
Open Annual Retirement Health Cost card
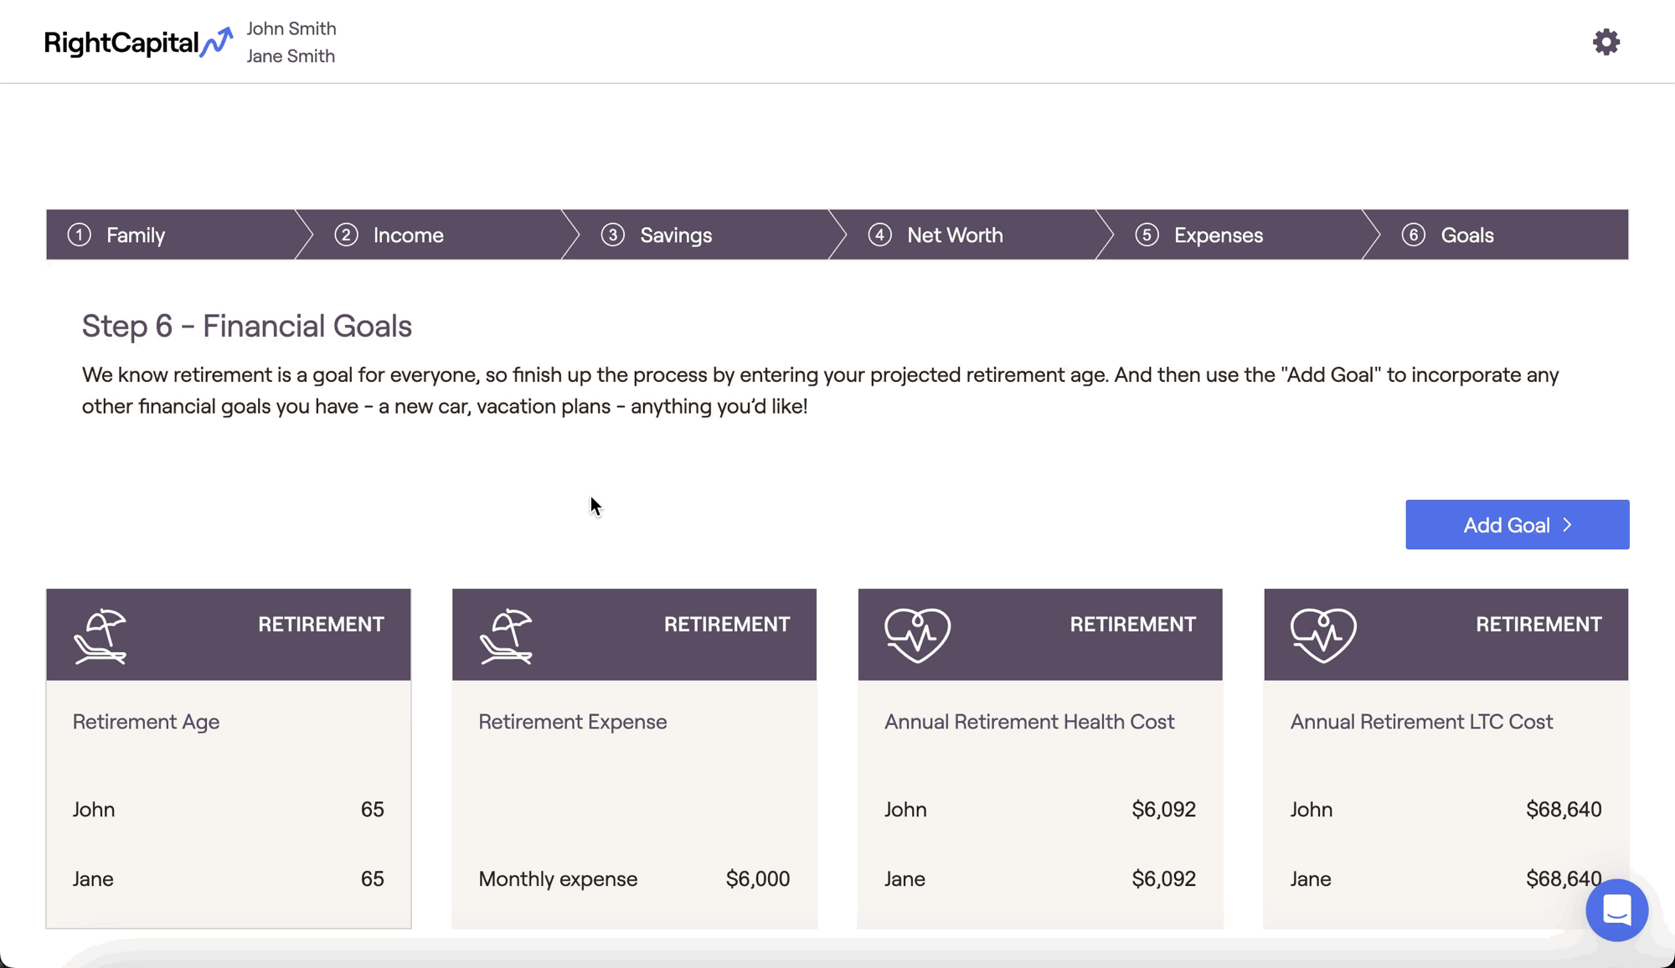1029,722
